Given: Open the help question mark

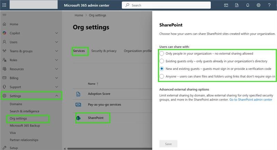Looking at the screenshot, I should coord(269,5).
